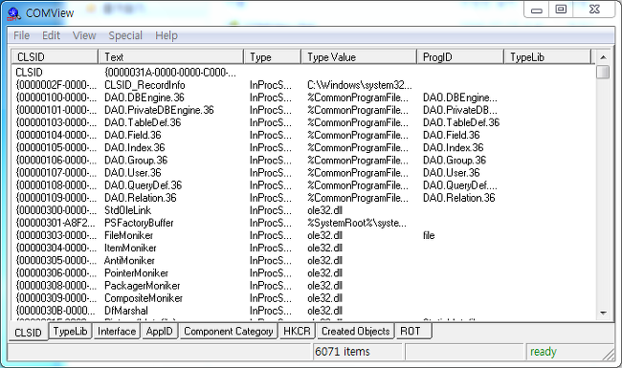Click %SystemRoot%\syste... type value cell

click(357, 223)
